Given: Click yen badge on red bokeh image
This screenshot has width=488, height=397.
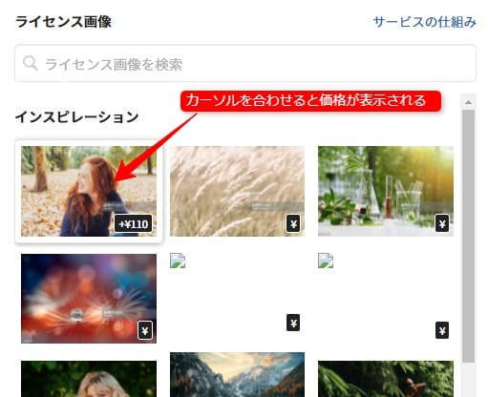Looking at the screenshot, I should click(145, 330).
